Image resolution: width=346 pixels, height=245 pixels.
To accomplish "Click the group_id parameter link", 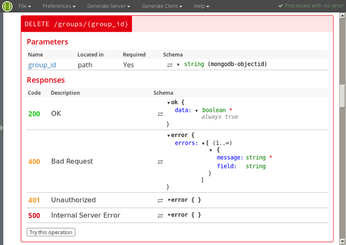I will coord(42,65).
